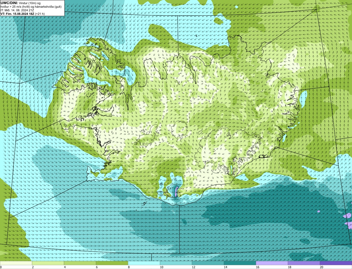Choose the 6–8 m/s green swatch
Viewport: 352px width, 269px height.
112,263
